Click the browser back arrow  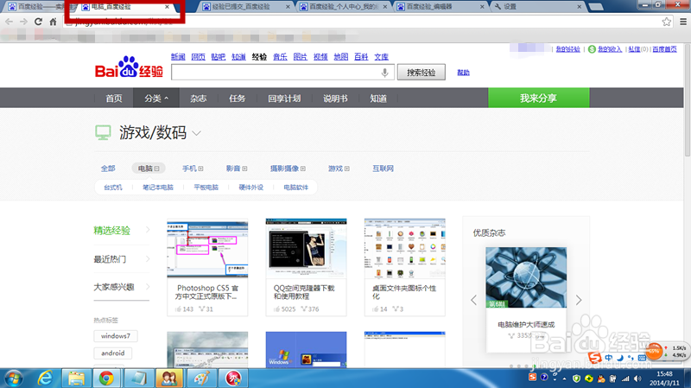tap(9, 22)
